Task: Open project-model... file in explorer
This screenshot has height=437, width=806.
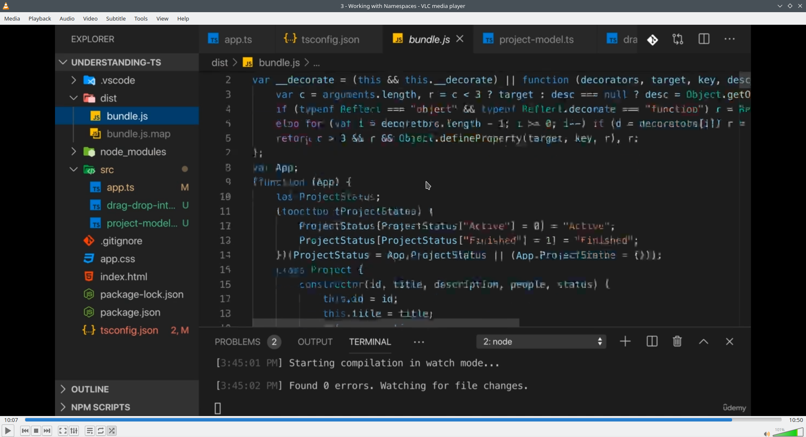Action: pyautogui.click(x=127, y=223)
